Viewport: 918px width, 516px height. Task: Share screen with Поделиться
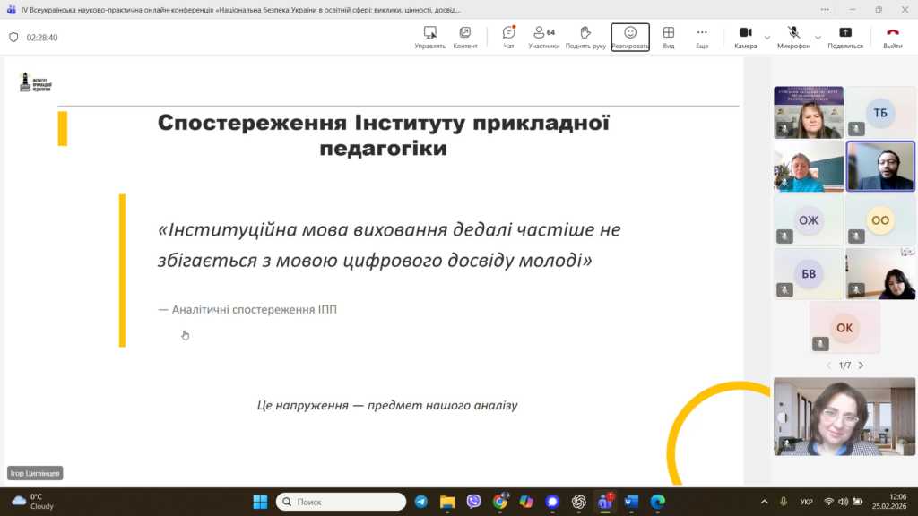pyautogui.click(x=844, y=37)
